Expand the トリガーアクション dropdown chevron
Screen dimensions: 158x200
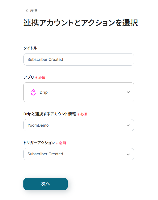click(128, 154)
